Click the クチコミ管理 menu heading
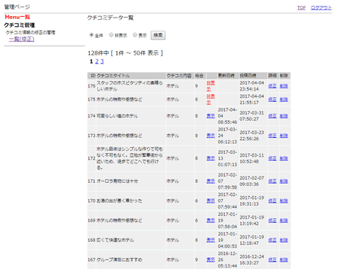The height and width of the screenshot is (269, 339). click(20, 25)
